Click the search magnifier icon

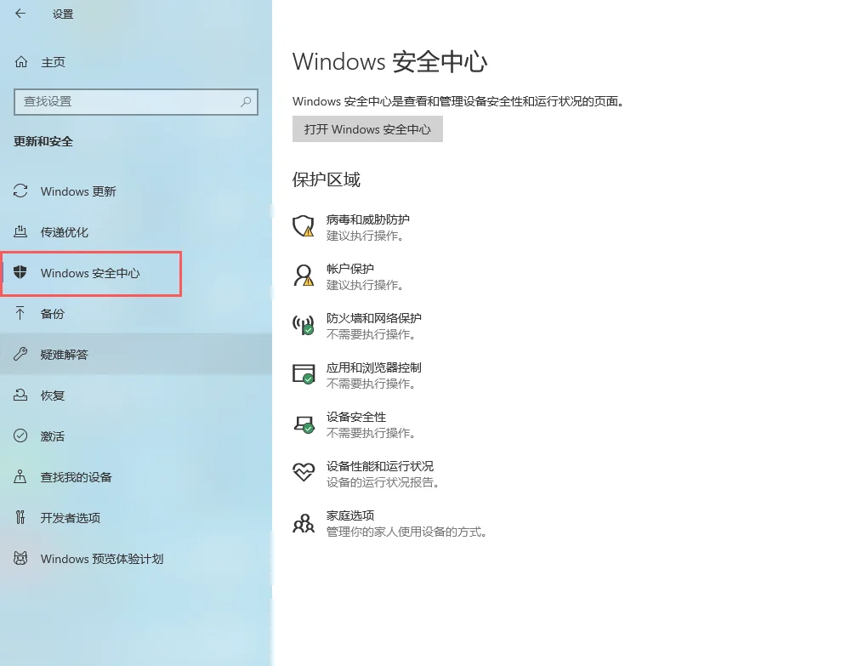click(x=246, y=102)
